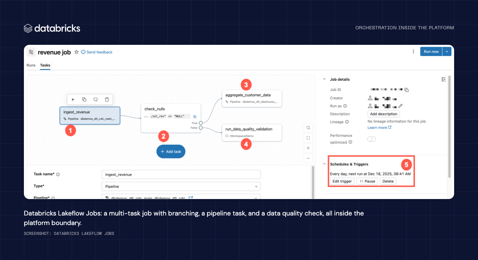
Task: Collapse the Schedules & Triggers section
Action: pos(324,164)
